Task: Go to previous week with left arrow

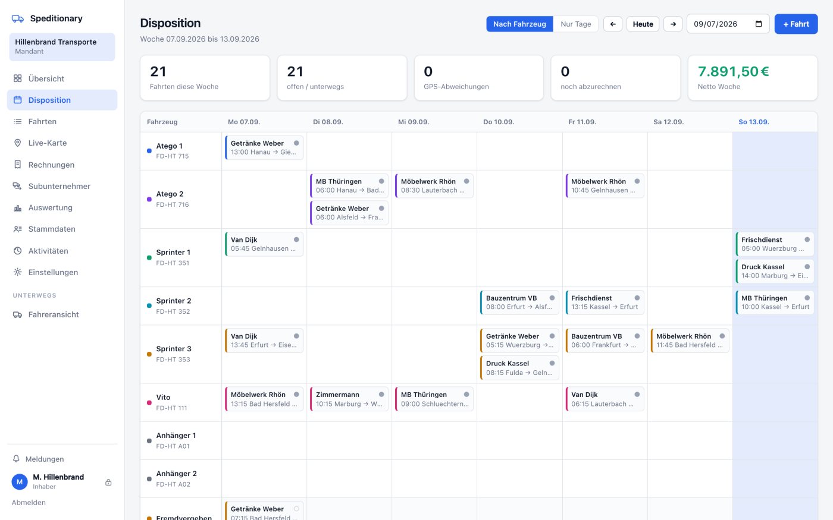Action: point(613,24)
